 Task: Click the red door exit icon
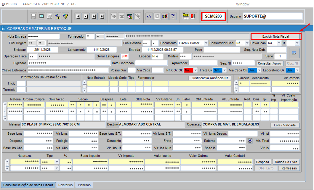[x=193, y=17]
